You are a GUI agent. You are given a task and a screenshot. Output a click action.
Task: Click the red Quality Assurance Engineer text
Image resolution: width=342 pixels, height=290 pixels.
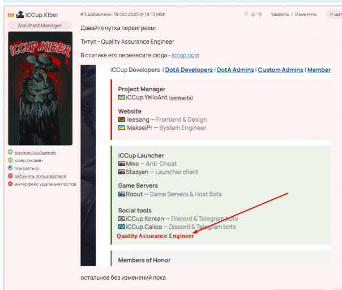[x=155, y=236]
